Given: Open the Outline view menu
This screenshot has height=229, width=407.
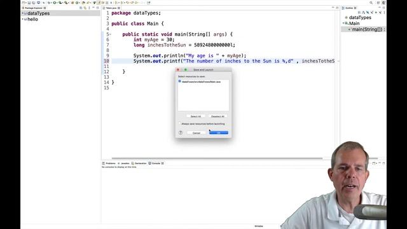Looking at the screenshot, I should pyautogui.click(x=384, y=13).
